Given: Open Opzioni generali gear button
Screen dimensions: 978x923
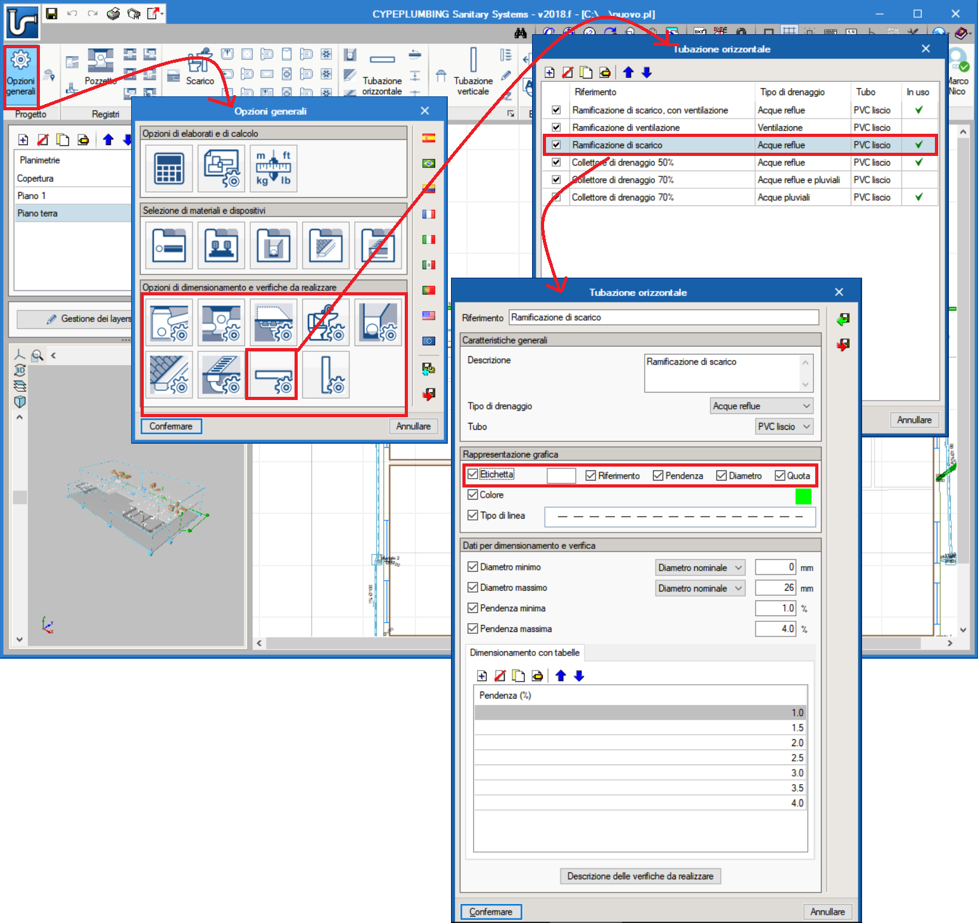Looking at the screenshot, I should tap(21, 75).
